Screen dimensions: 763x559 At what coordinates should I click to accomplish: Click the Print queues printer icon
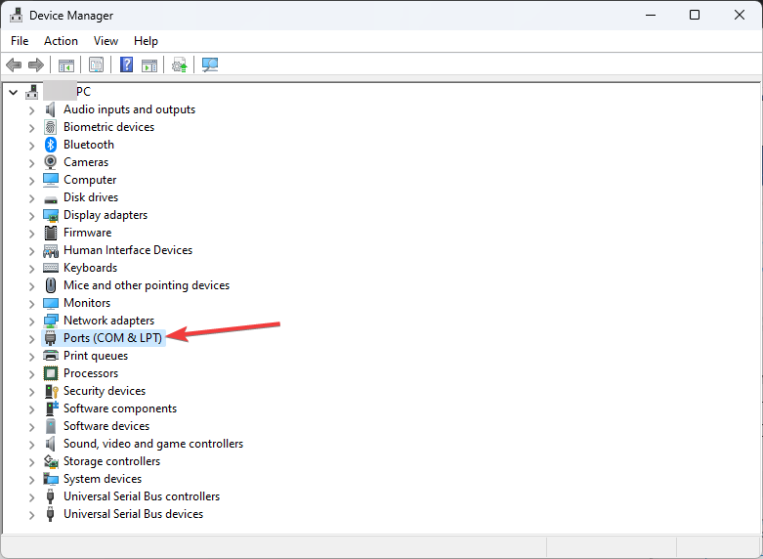(x=51, y=356)
